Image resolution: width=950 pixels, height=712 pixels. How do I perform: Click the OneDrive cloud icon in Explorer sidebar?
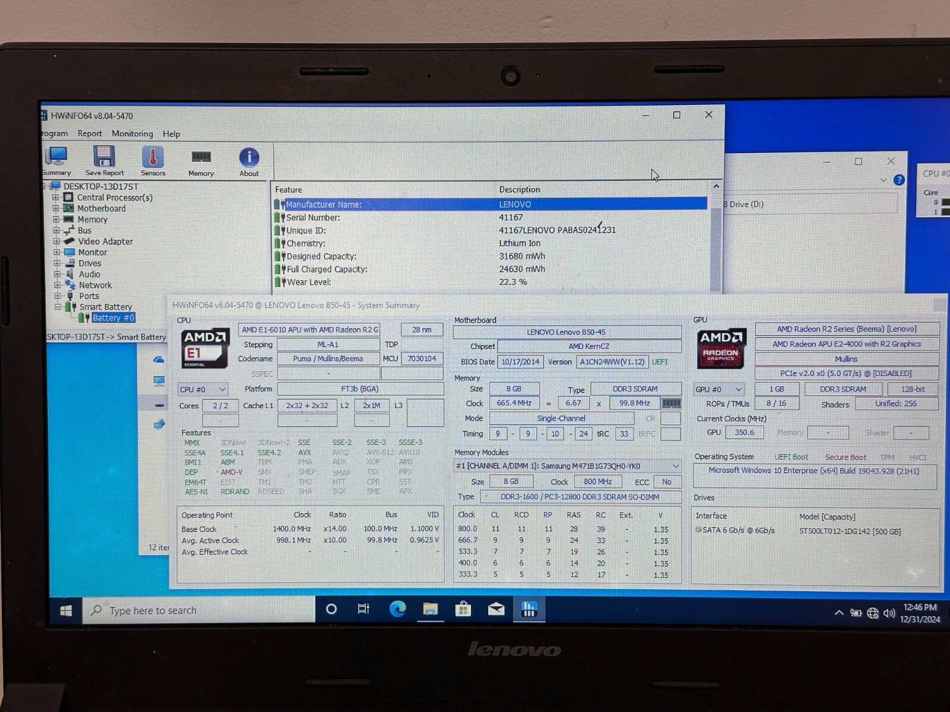pos(159,360)
